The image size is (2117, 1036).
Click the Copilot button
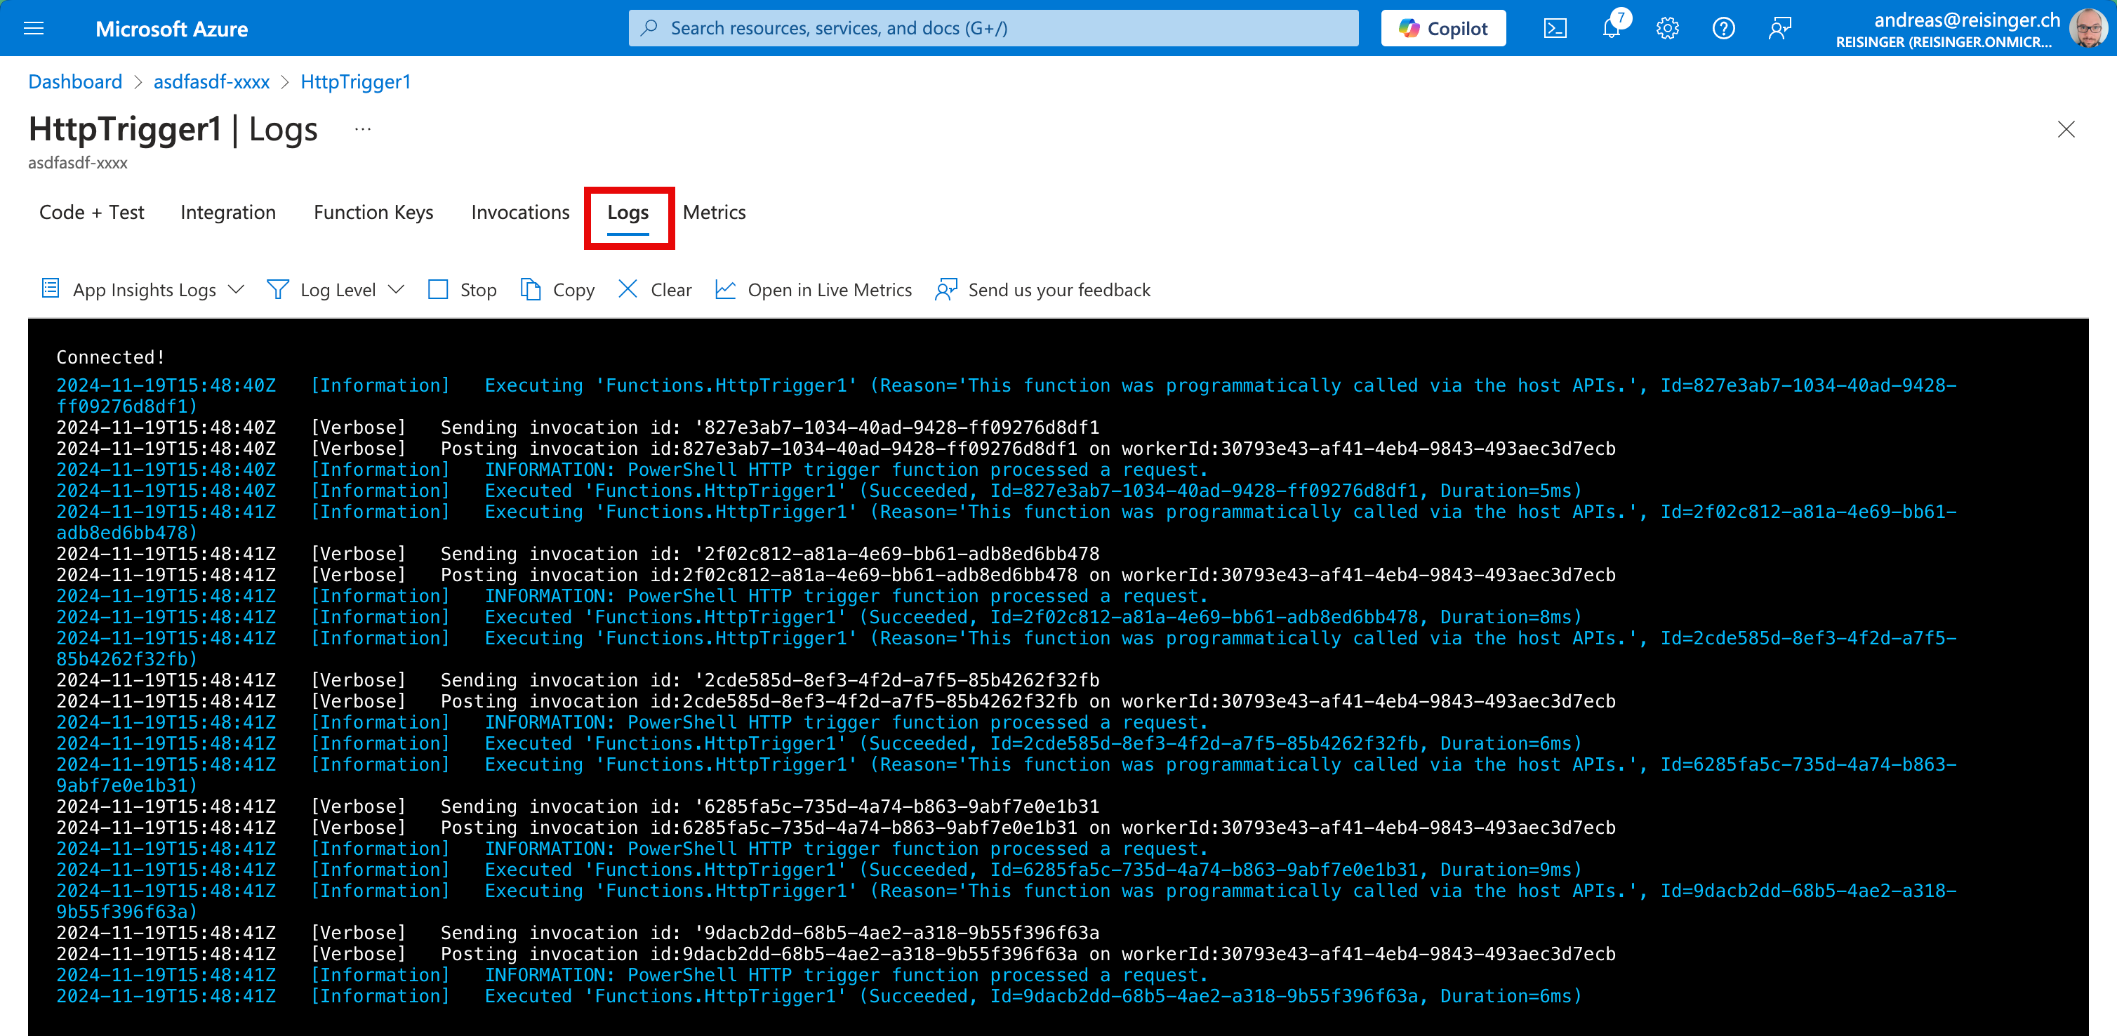1443,29
